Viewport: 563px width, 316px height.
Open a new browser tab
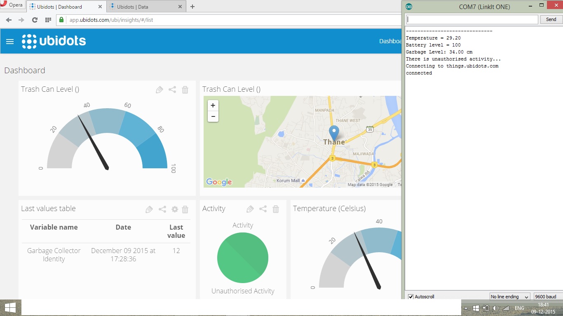(192, 7)
